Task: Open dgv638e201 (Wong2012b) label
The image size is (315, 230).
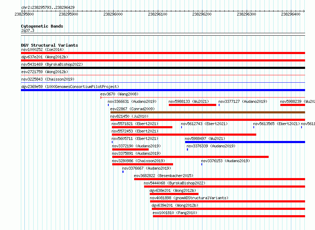Action: 173,190
